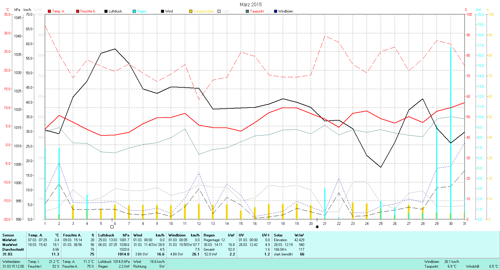
Task: Click the Elevation 42.429 entry
Action: (289, 240)
